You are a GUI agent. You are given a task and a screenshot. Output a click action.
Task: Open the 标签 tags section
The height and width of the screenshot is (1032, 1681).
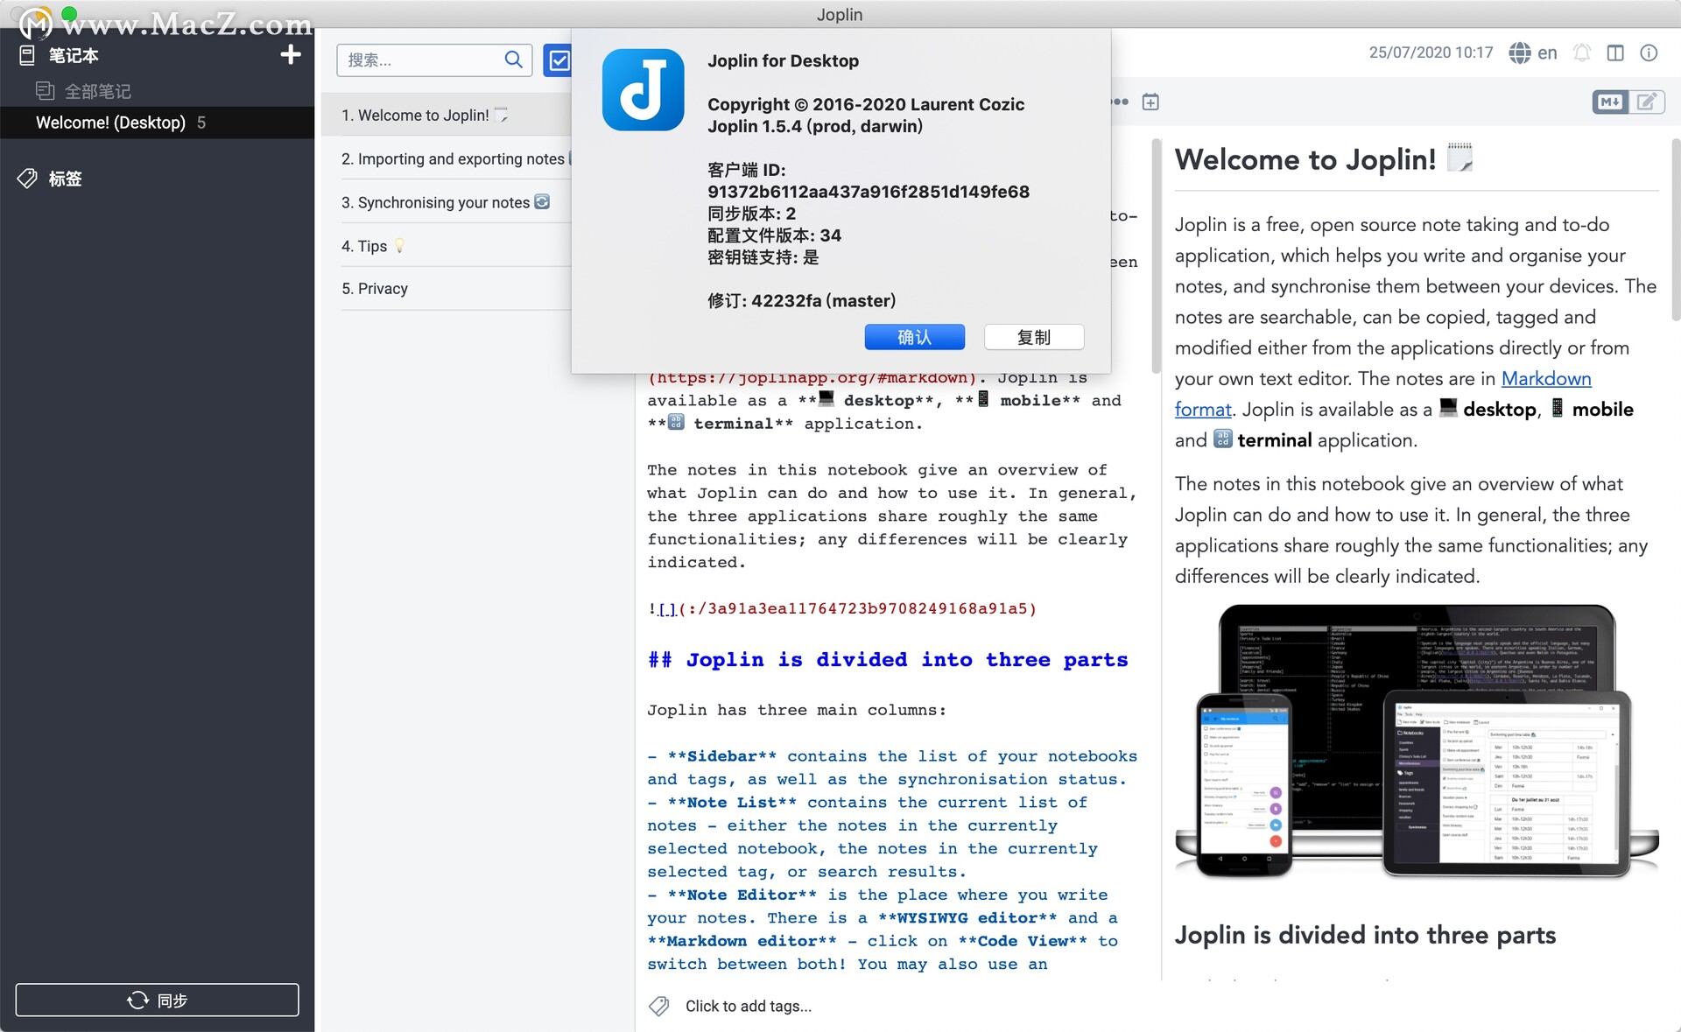65,179
